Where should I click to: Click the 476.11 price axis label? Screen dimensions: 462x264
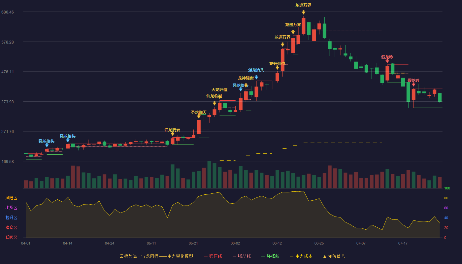click(x=8, y=72)
